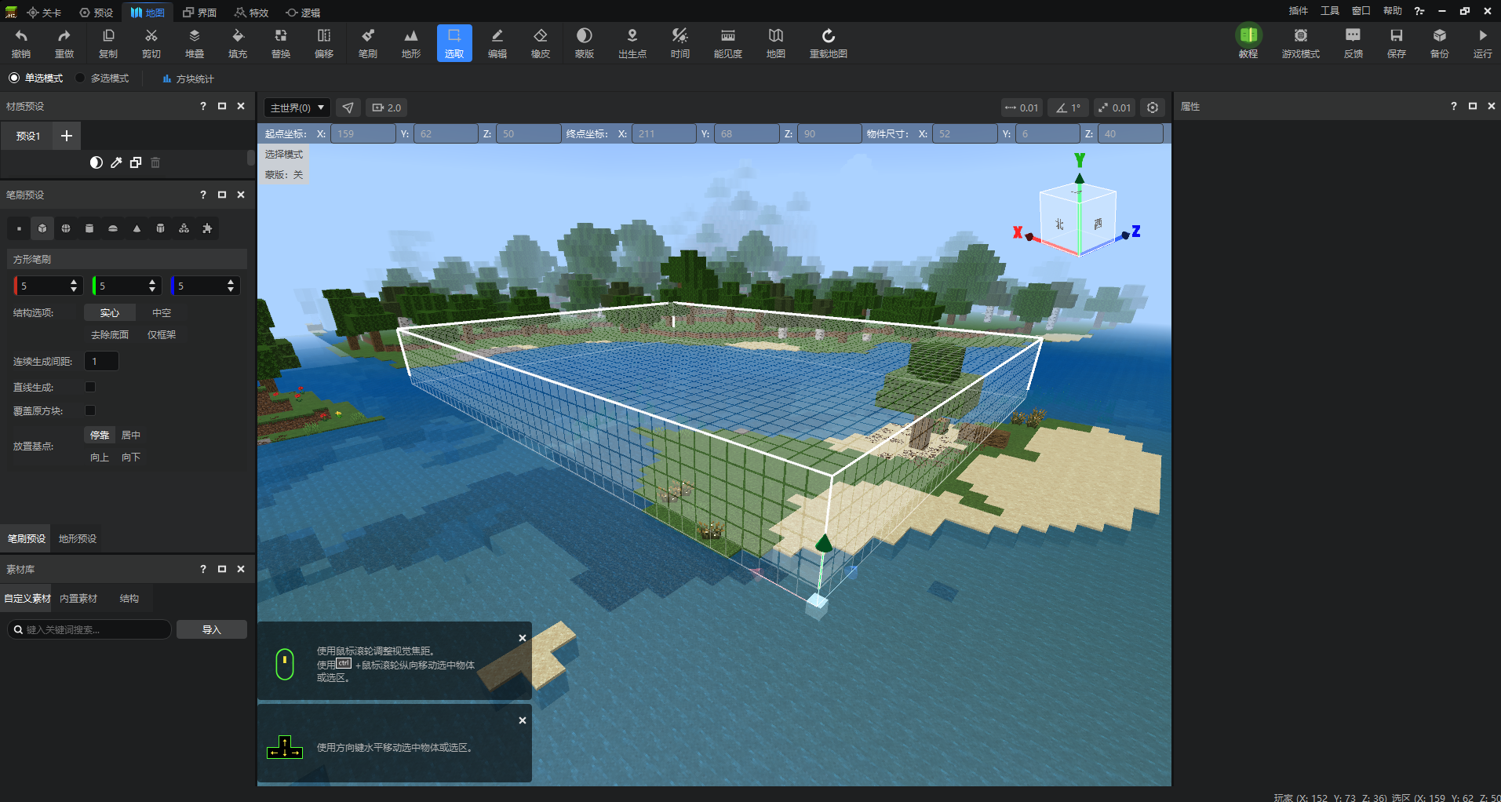Open the camera speed 2.0 setting
Screen dimensions: 1501x802
(x=387, y=108)
